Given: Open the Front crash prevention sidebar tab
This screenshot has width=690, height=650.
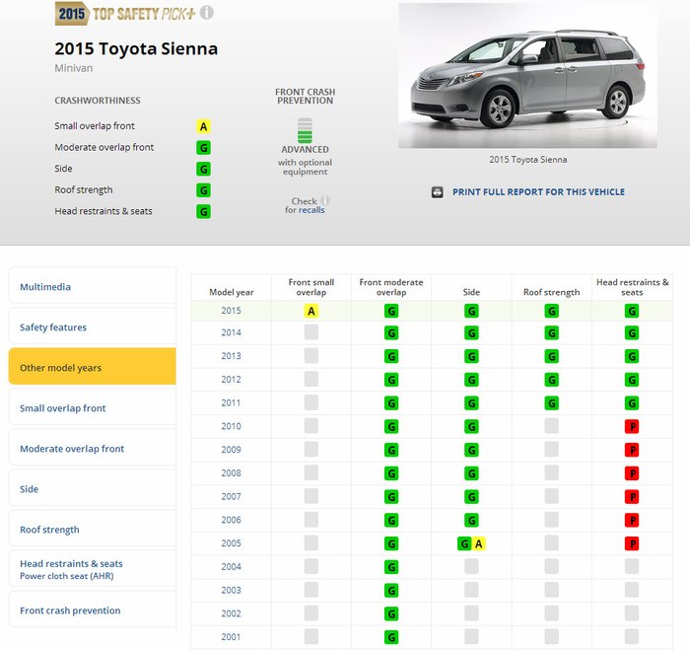Looking at the screenshot, I should tap(92, 611).
